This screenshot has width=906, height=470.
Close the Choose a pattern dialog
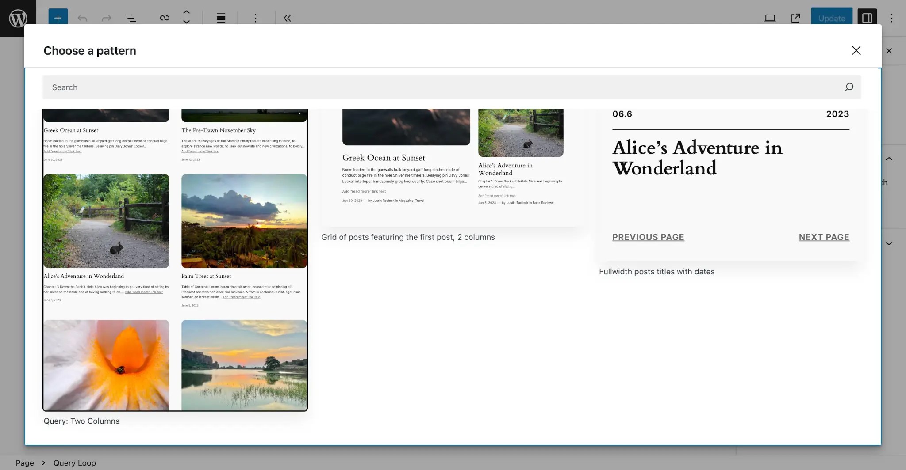pos(856,50)
